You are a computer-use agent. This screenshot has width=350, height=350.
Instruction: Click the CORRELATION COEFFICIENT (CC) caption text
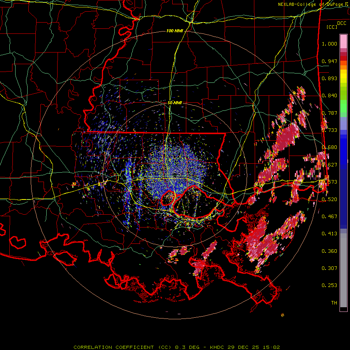[122, 347]
